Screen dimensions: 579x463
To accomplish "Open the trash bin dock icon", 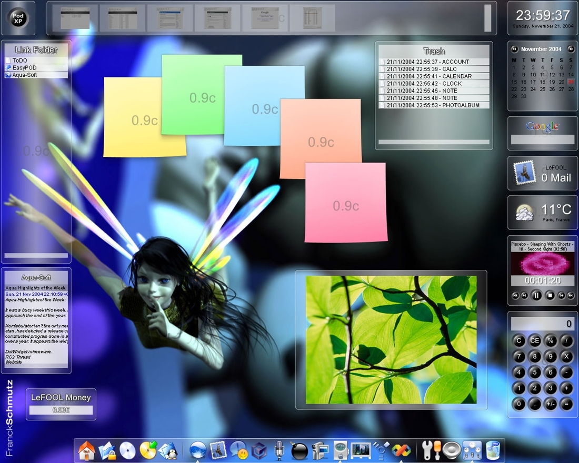I will [493, 450].
